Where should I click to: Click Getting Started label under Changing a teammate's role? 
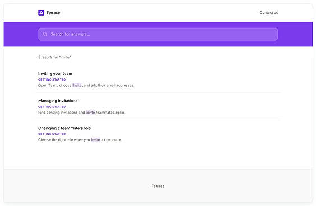pyautogui.click(x=52, y=134)
